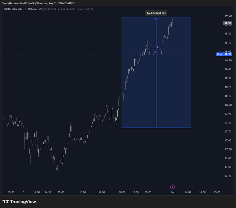
Task: Click the 17.50 price axis label
Action: 228,149
